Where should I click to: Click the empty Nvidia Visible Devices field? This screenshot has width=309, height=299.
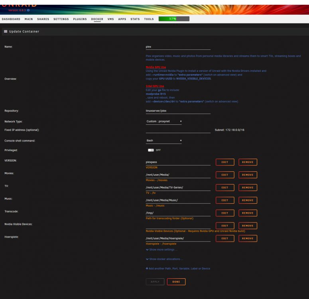point(178,226)
